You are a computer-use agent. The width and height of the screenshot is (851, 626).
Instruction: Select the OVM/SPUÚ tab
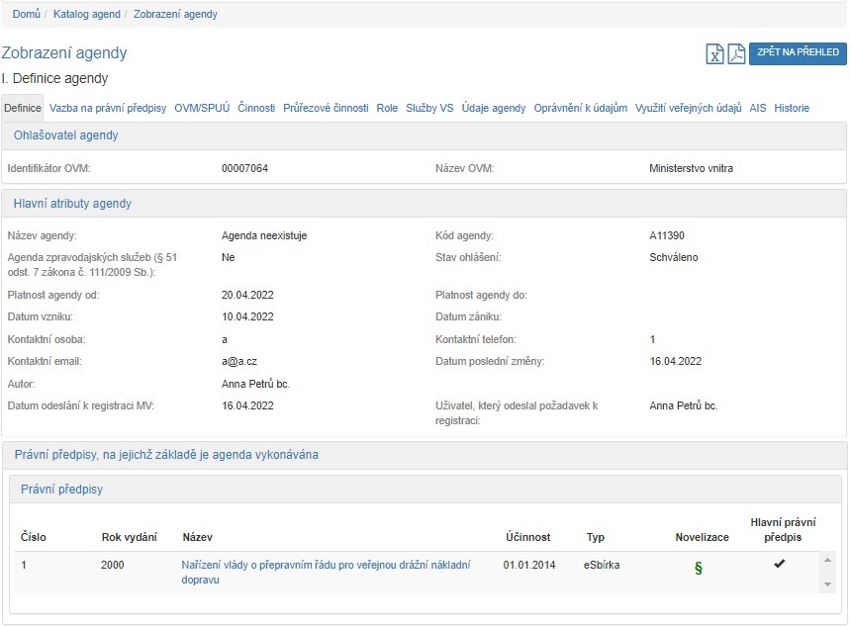[202, 108]
